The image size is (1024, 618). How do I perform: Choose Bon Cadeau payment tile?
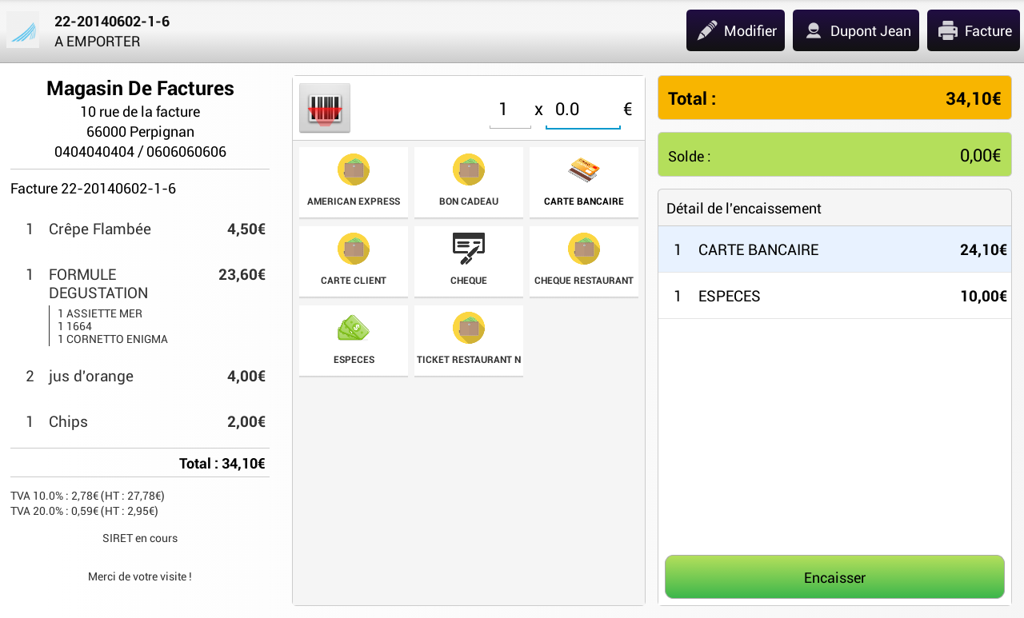click(469, 181)
